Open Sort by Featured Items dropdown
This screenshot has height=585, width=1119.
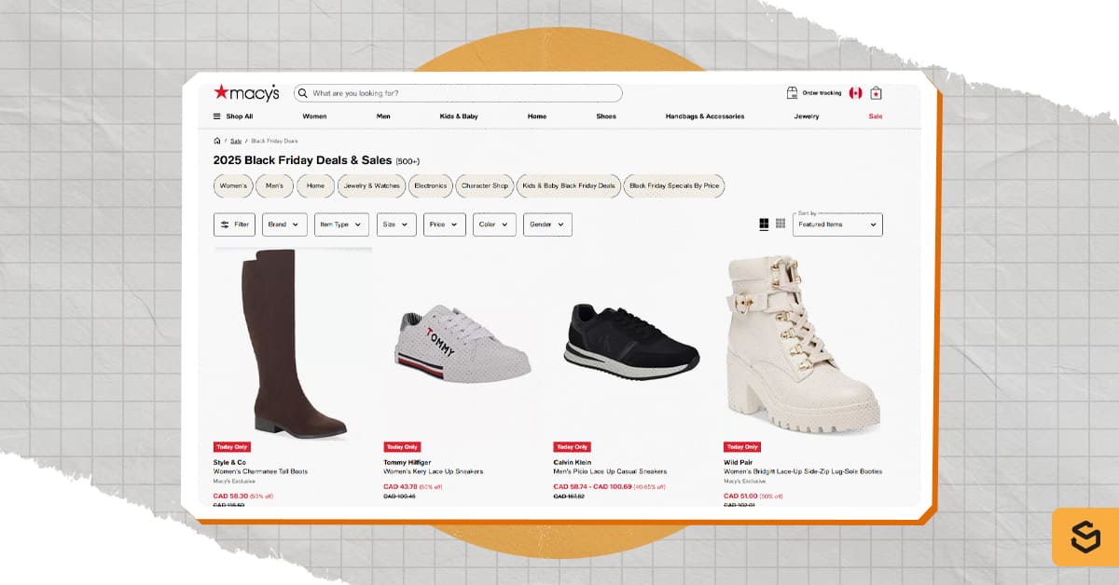pos(837,224)
